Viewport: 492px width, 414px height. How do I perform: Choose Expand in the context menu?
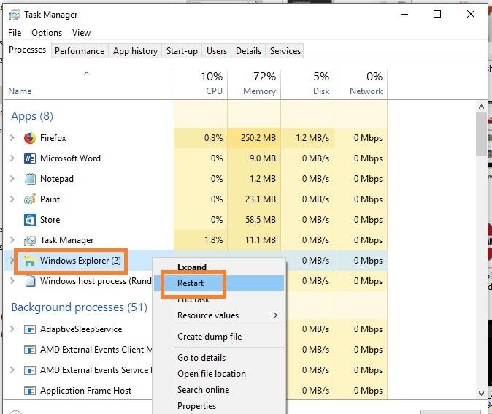click(x=220, y=267)
